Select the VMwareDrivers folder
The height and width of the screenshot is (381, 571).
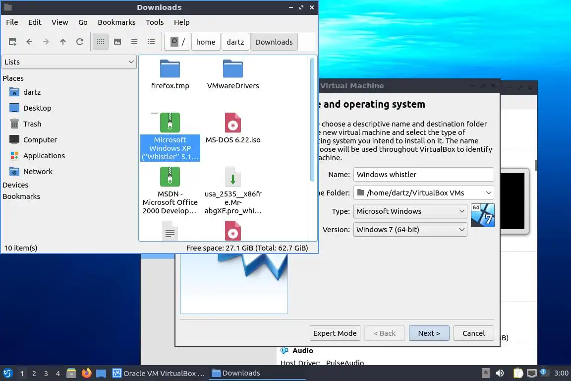(233, 75)
